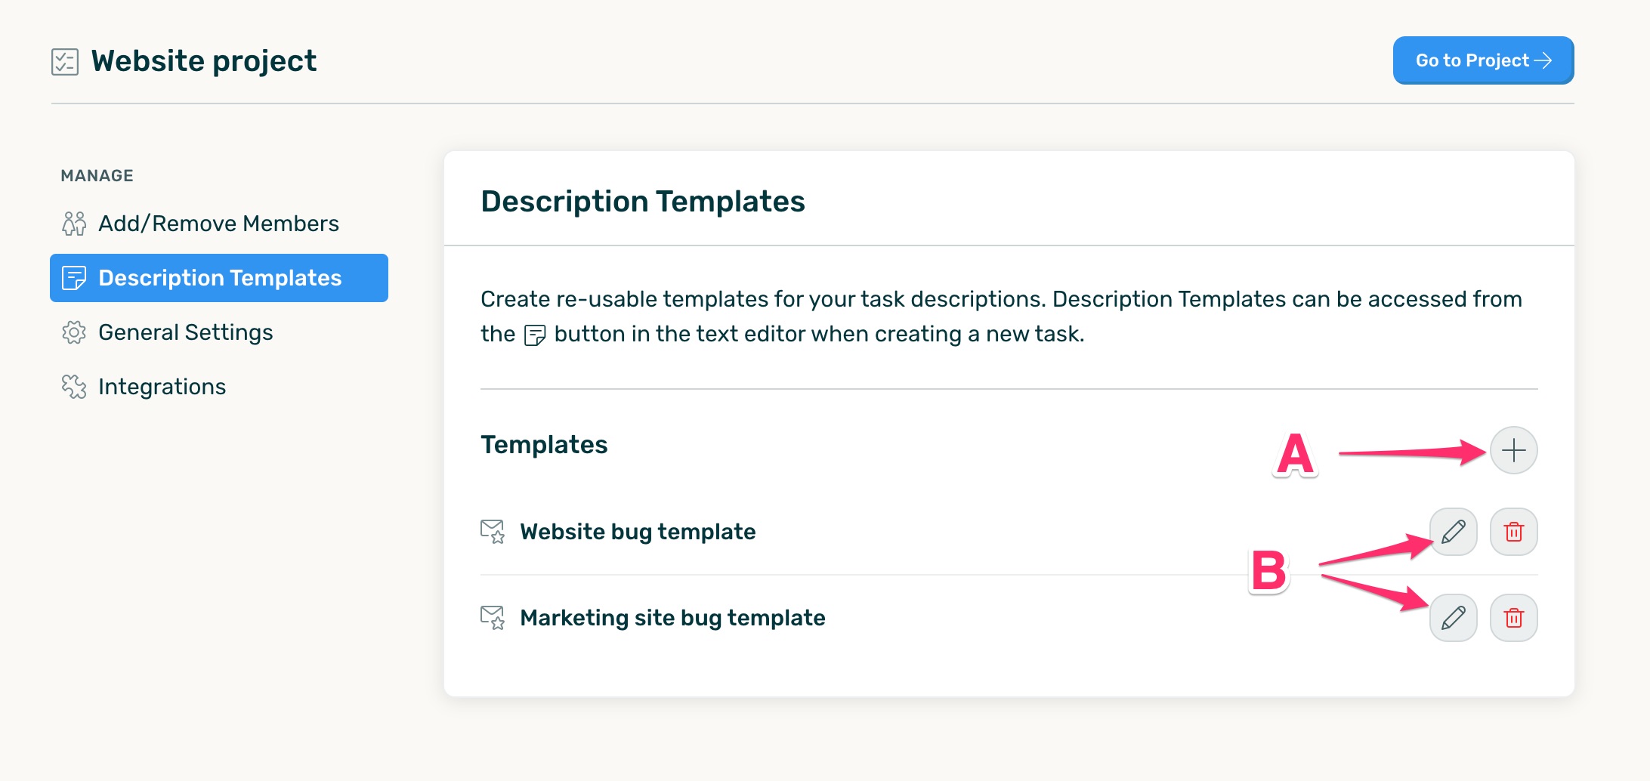This screenshot has height=781, width=1650.
Task: Delete the Marketing site bug template via trash icon
Action: [x=1513, y=618]
